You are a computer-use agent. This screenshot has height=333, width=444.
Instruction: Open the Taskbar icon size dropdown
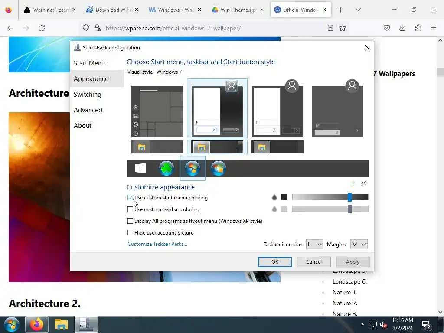pyautogui.click(x=314, y=245)
